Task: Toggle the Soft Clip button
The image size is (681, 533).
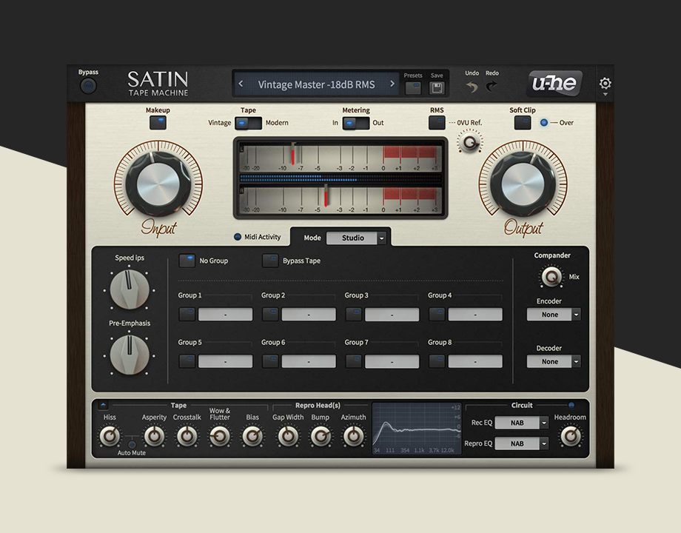Action: coord(523,122)
